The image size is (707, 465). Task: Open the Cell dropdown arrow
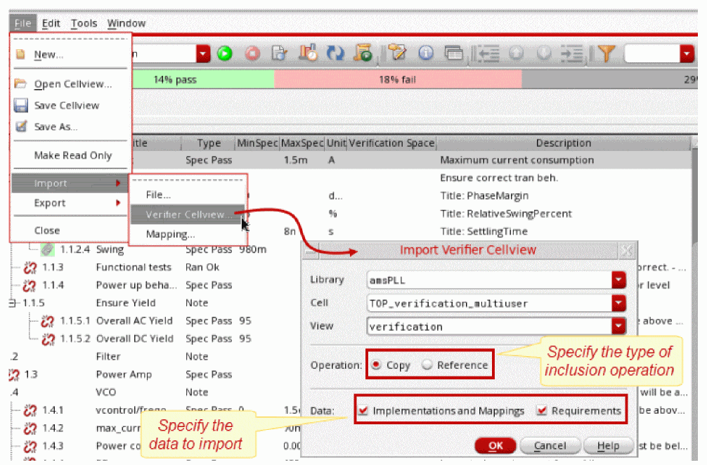618,303
